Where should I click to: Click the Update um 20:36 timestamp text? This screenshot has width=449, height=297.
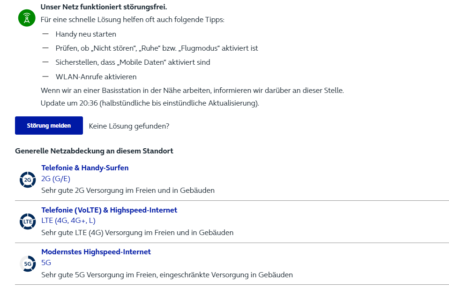[150, 103]
